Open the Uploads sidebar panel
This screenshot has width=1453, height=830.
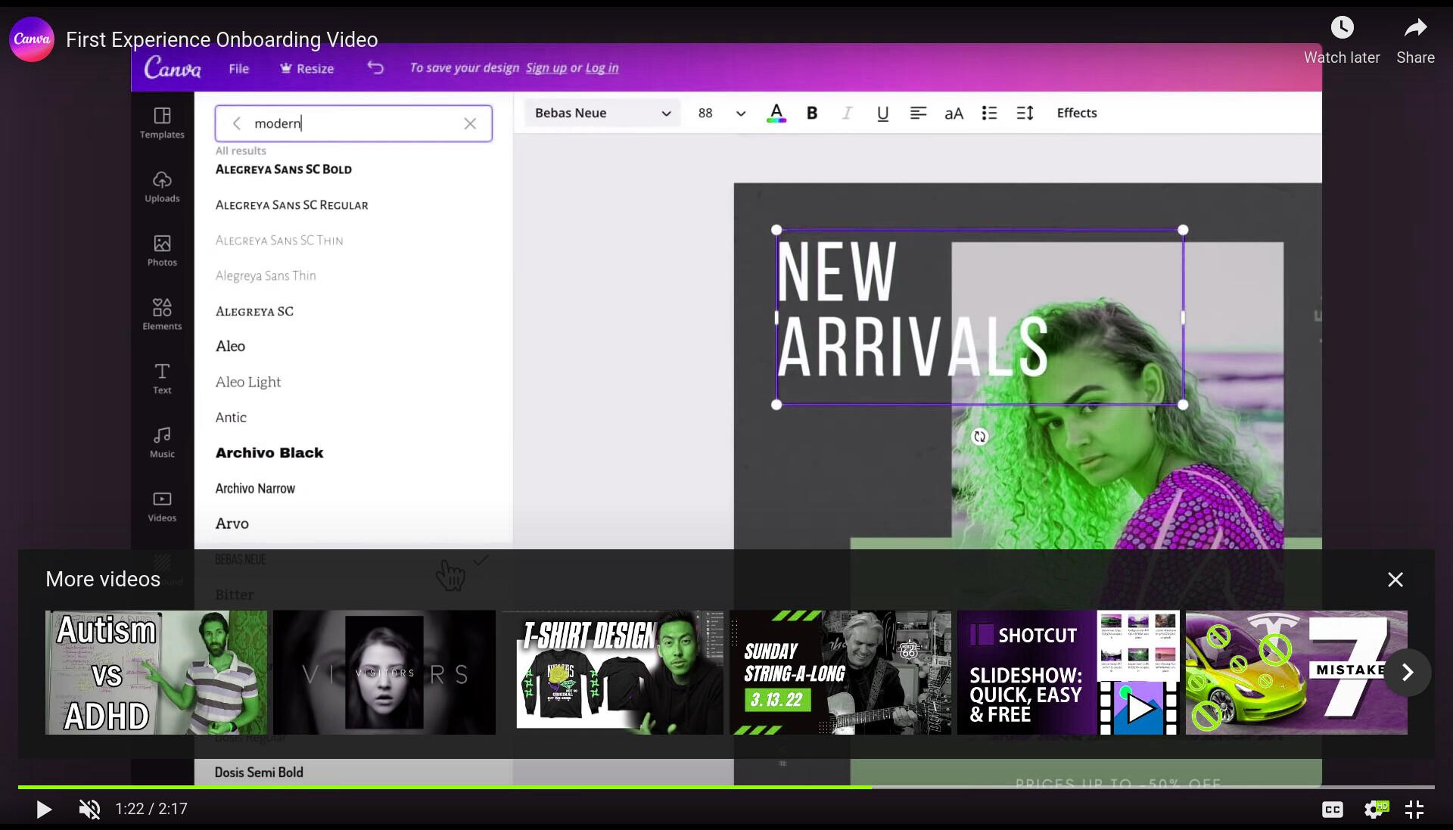coord(162,187)
